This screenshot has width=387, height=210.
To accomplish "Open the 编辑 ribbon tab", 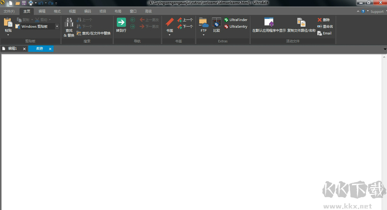I will click(42, 11).
